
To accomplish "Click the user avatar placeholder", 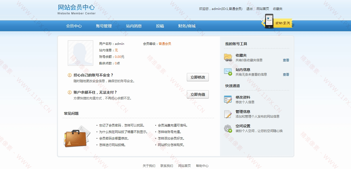I will [80, 53].
